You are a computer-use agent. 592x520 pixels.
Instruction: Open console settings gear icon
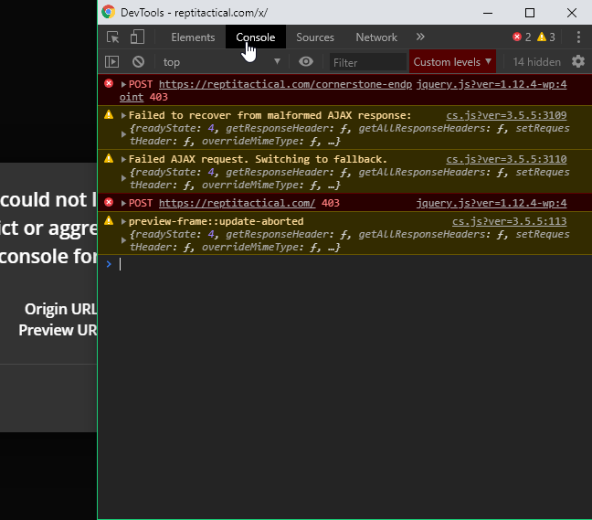[x=577, y=62]
